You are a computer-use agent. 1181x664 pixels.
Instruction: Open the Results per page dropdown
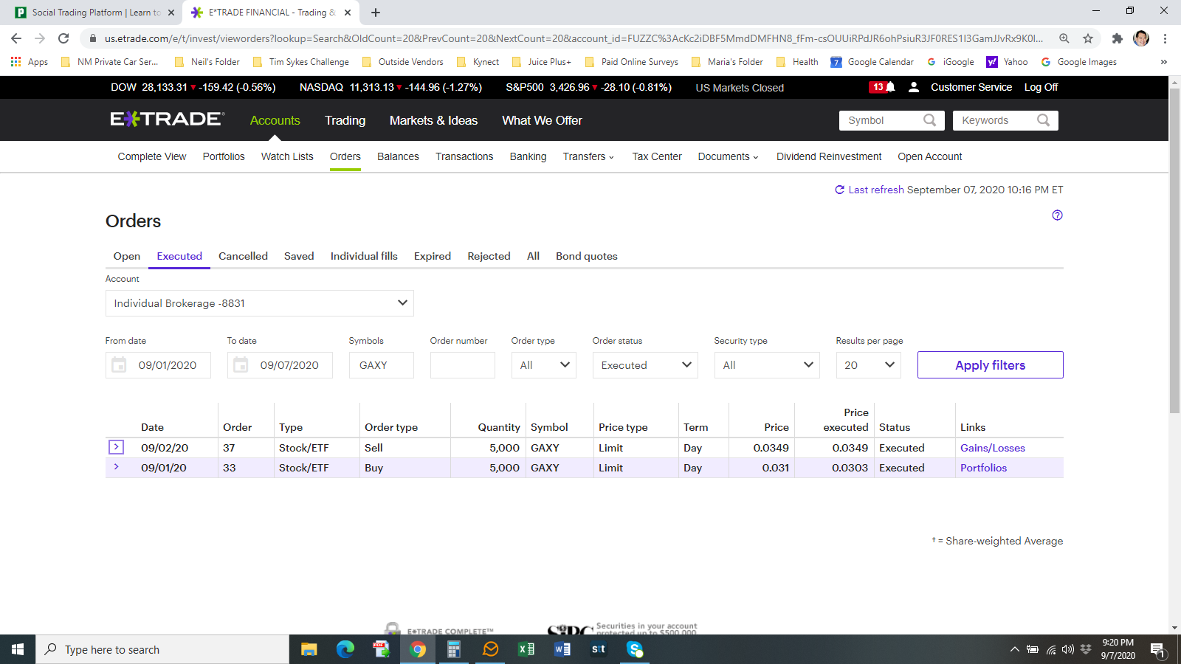click(868, 365)
